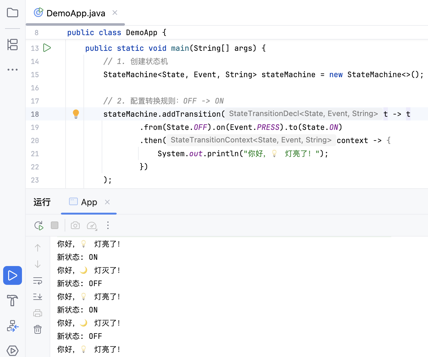Close the DemoApp.java tab
The height and width of the screenshot is (357, 428).
tap(115, 13)
